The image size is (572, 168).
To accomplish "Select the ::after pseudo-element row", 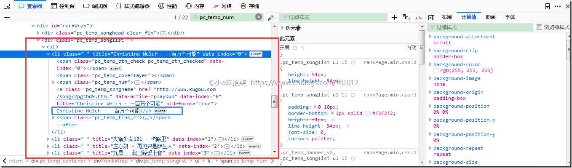I will click(x=67, y=125).
